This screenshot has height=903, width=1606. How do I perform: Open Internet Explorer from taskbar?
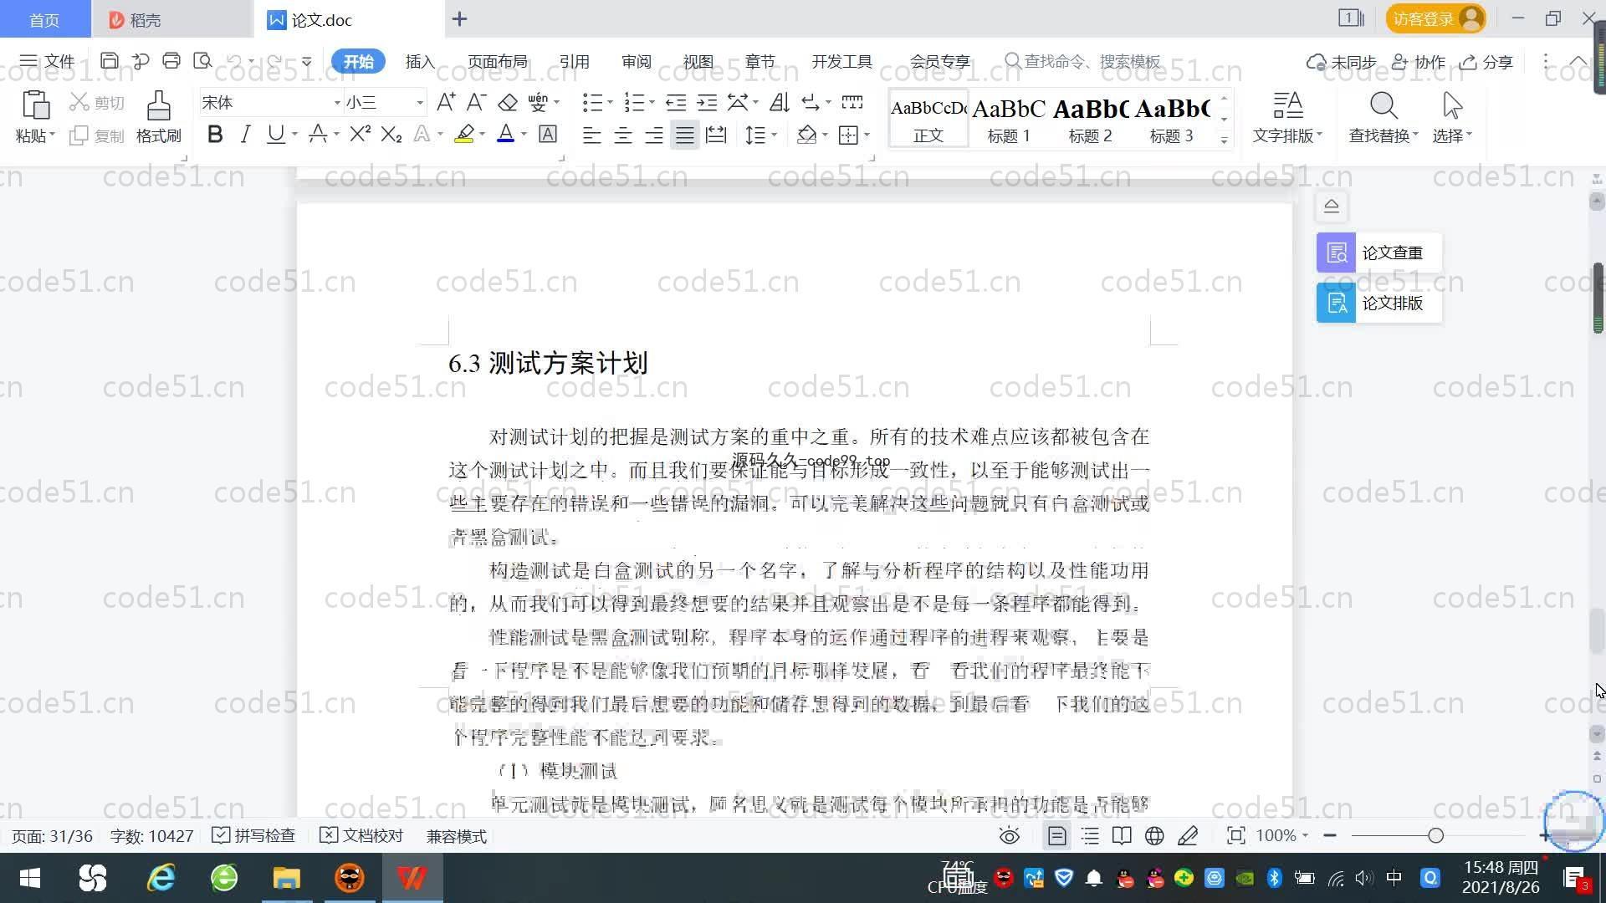tap(161, 878)
